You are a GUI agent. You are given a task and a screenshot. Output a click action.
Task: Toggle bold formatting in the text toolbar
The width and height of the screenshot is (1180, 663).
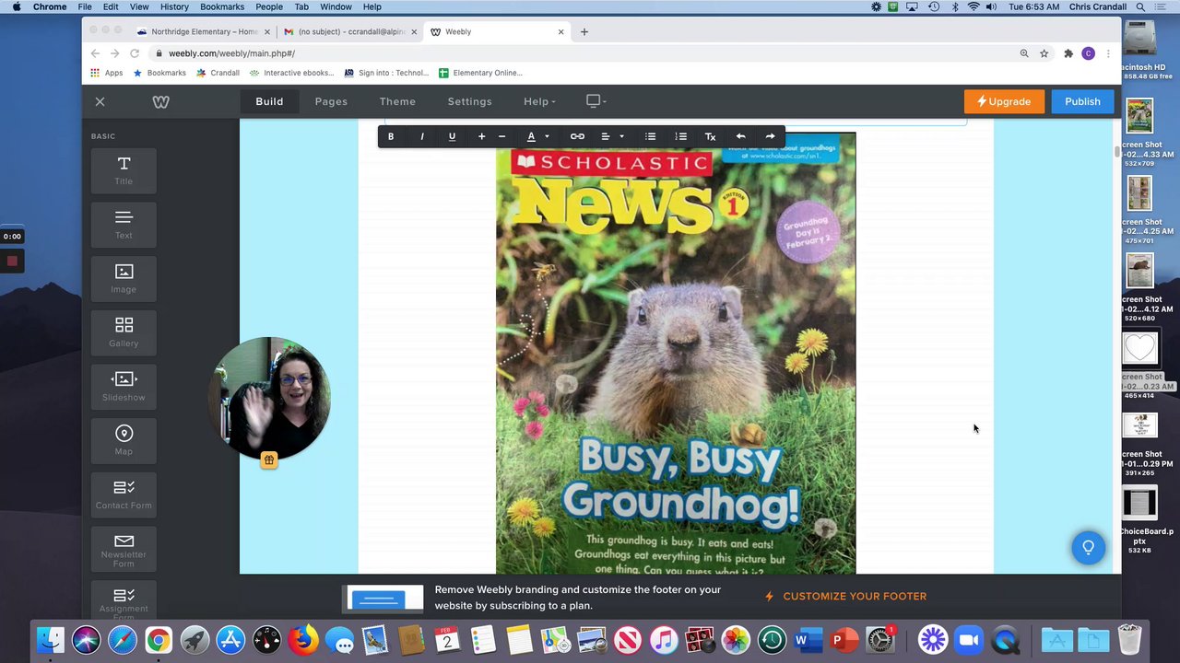(x=391, y=136)
